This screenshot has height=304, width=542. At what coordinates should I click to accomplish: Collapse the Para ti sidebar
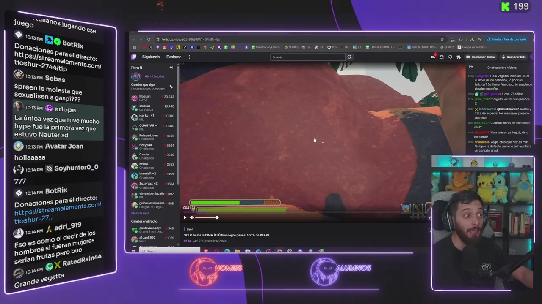click(x=171, y=68)
